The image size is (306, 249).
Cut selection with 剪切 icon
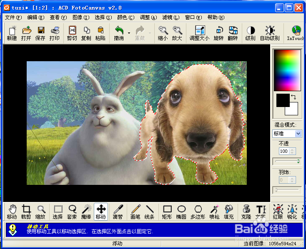click(x=72, y=33)
